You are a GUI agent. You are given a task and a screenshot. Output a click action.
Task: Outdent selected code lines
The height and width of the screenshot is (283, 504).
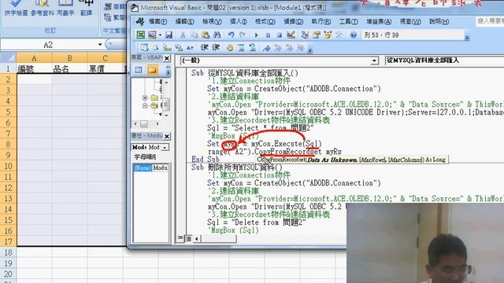pos(216,48)
